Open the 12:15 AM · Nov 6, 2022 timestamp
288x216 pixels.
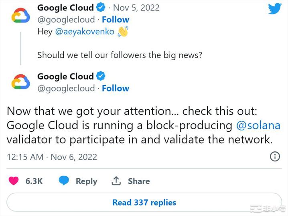click(52, 157)
